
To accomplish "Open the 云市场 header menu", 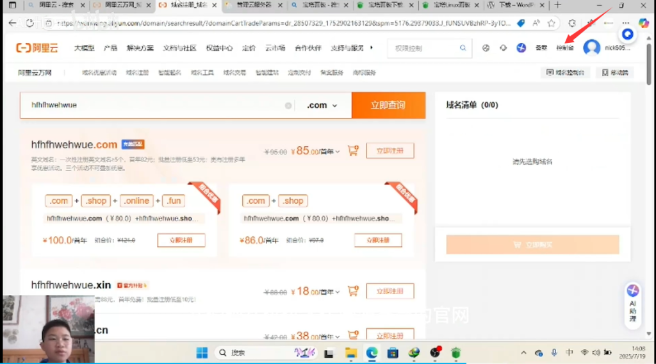I will tap(275, 48).
